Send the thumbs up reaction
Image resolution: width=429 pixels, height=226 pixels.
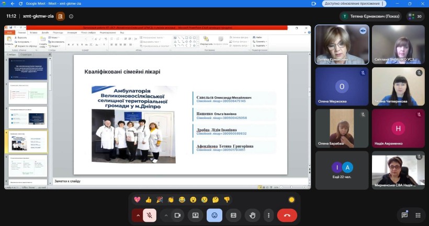tap(149, 200)
